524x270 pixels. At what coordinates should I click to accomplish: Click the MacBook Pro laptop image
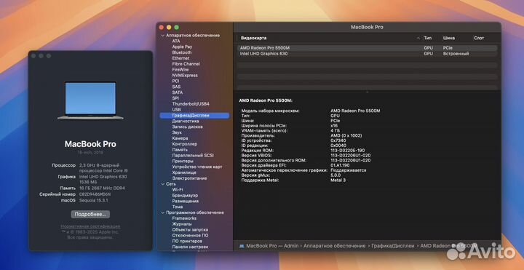90,100
